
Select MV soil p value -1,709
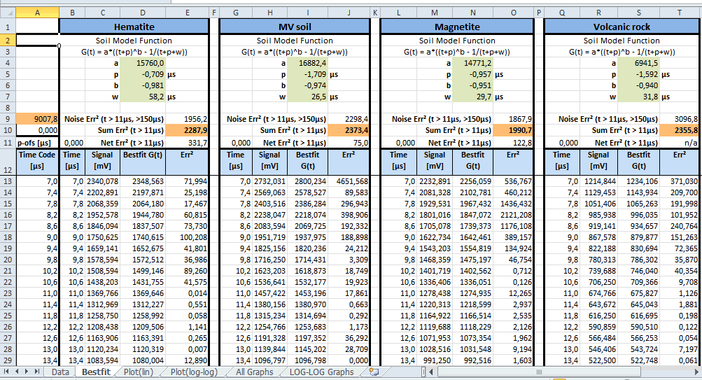(307, 74)
